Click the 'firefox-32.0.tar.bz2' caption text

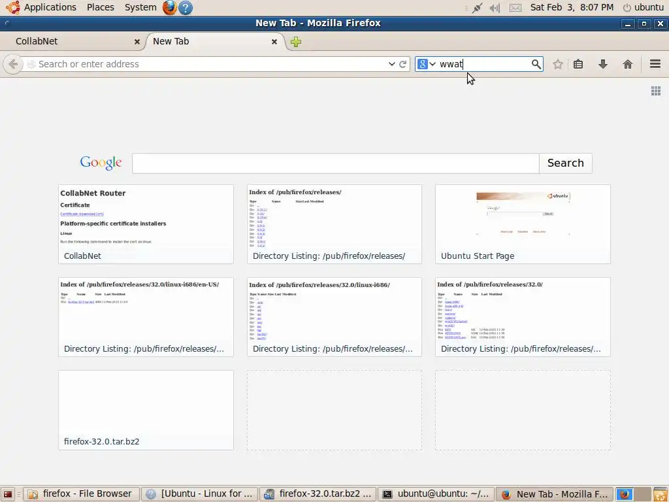pos(101,441)
